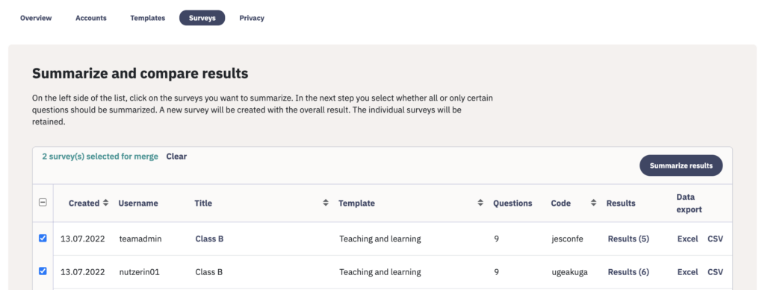Export jesconfe survey as CSV
The image size is (765, 290).
715,239
